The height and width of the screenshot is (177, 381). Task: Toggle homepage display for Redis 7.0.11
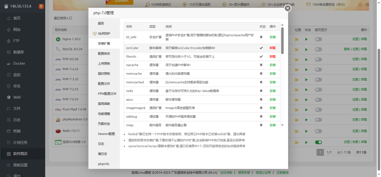318,131
